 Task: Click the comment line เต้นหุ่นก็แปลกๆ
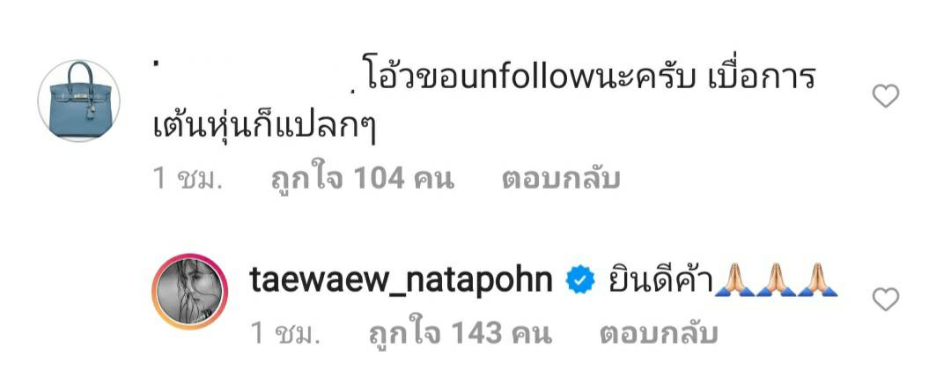pos(263,128)
